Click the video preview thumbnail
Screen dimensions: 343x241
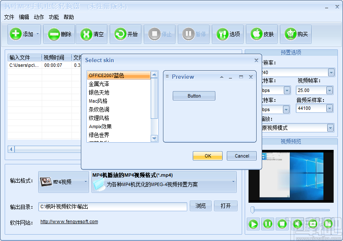coord(291,176)
